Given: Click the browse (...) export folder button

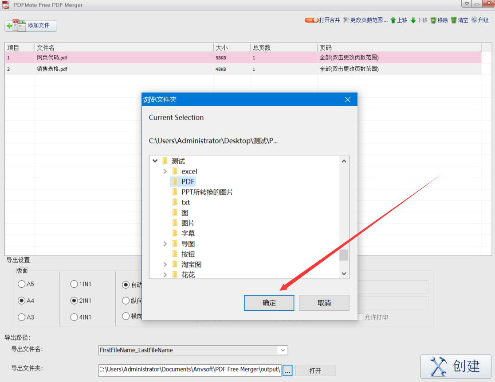Looking at the screenshot, I should [287, 370].
